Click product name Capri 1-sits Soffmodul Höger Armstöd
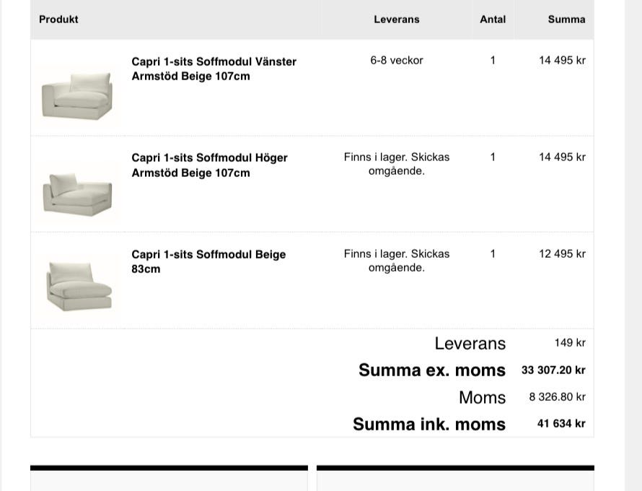 pyautogui.click(x=209, y=165)
